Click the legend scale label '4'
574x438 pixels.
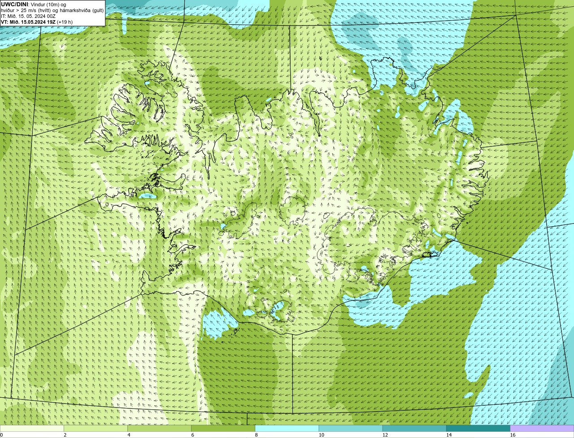click(129, 435)
